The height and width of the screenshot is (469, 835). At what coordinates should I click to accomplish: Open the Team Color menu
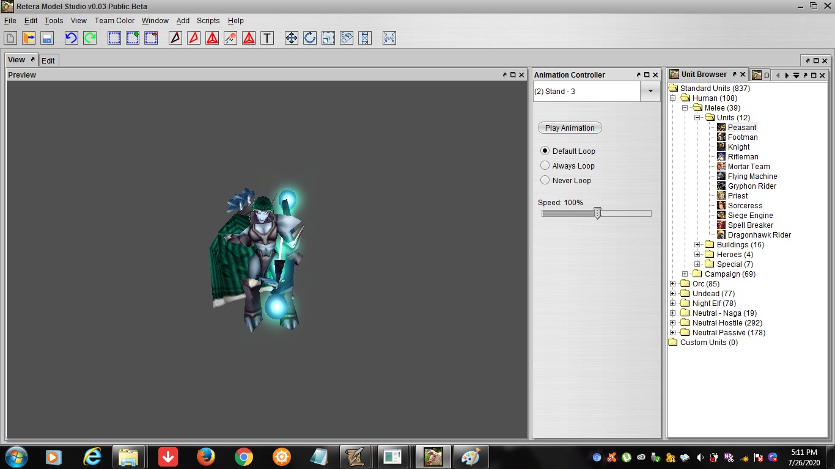[x=114, y=20]
